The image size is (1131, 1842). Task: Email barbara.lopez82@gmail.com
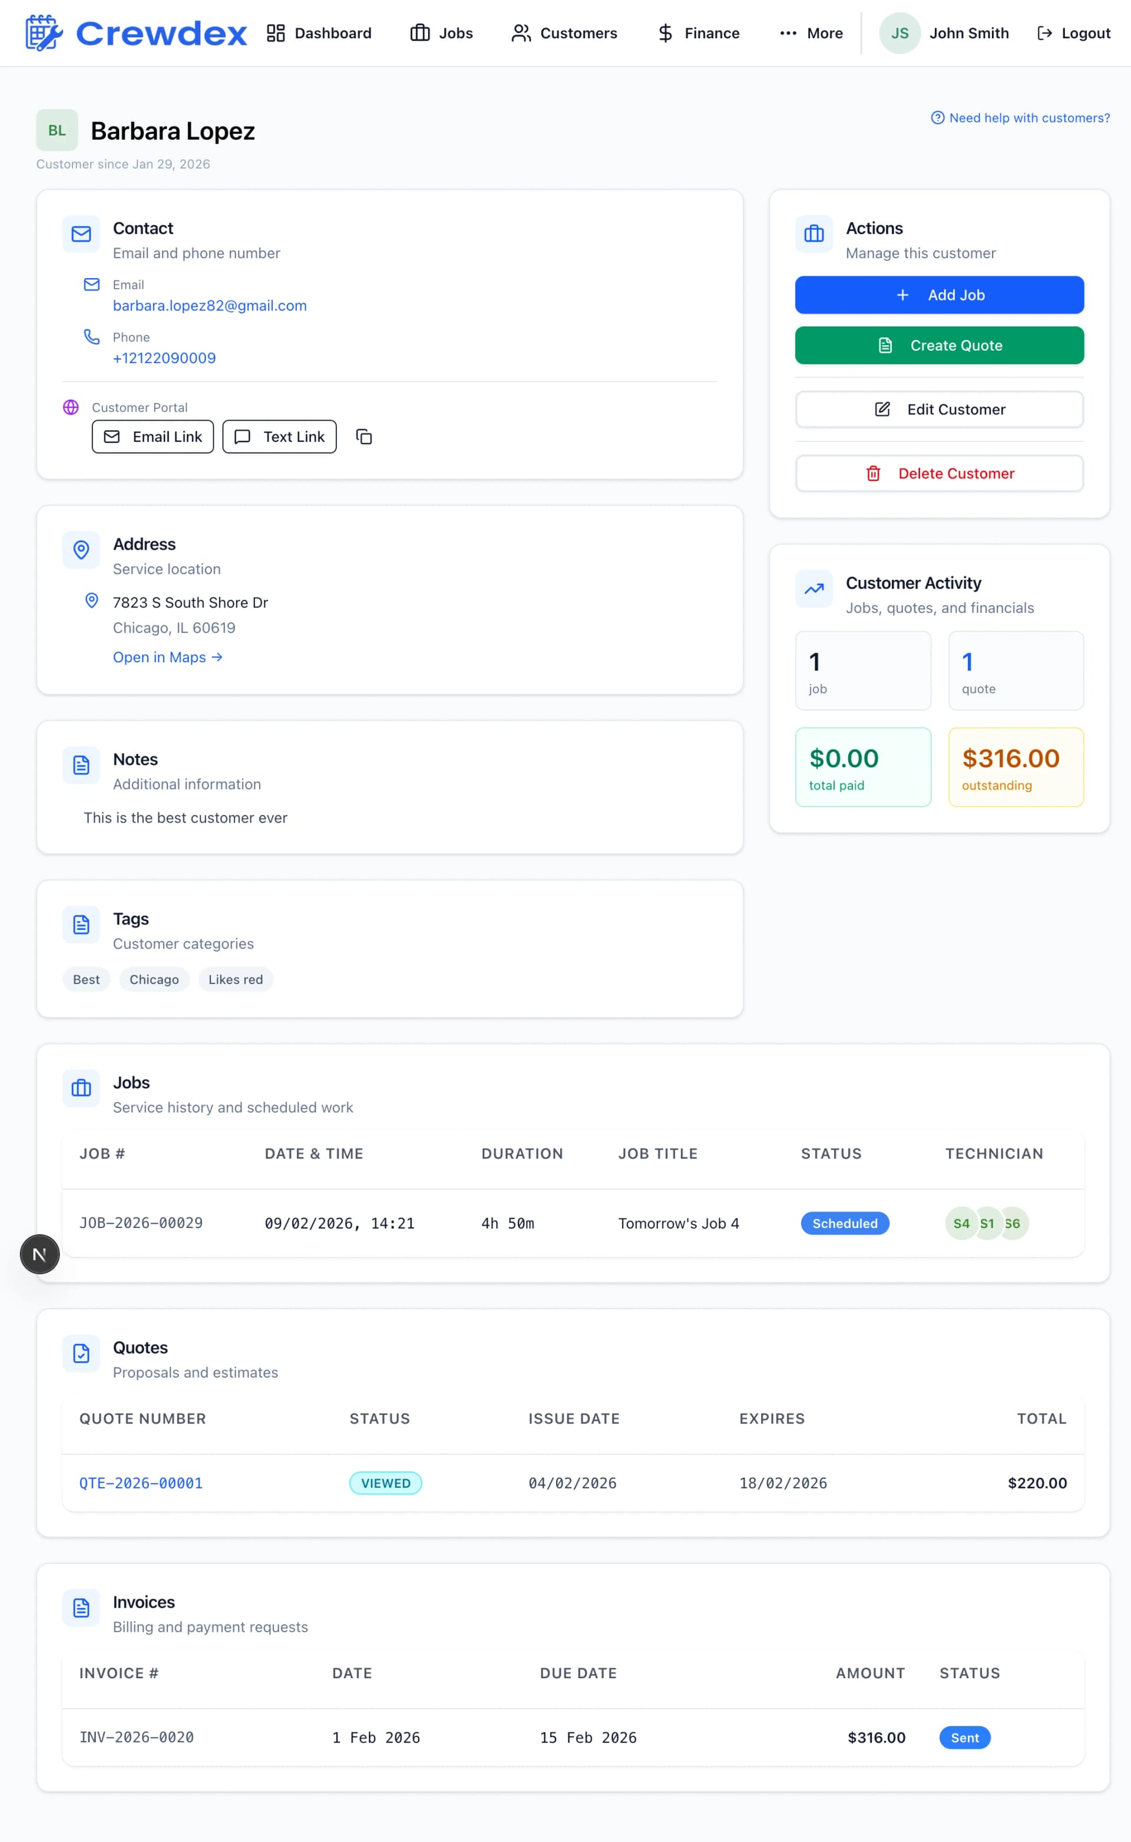210,305
